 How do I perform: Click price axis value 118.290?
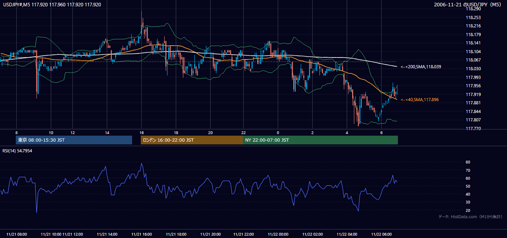tap(473, 9)
